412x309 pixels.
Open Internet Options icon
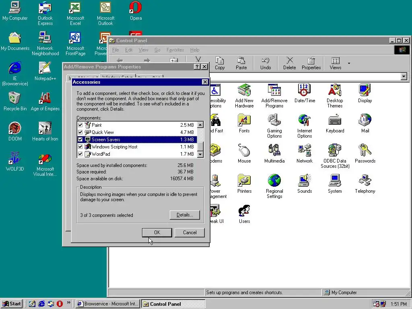point(305,126)
